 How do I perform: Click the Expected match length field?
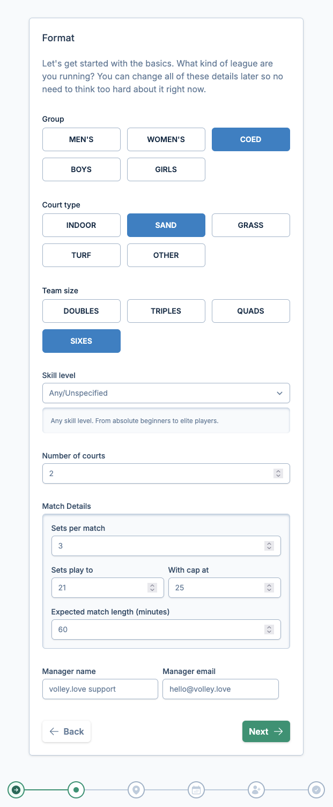166,630
